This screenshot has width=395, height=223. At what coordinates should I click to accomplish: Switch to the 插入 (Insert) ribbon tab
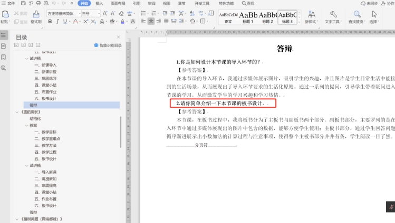tap(99, 3)
